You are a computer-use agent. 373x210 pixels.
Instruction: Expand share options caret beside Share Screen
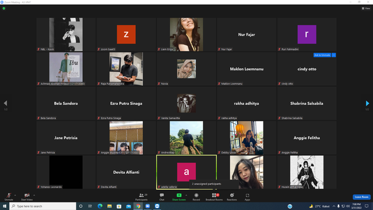point(186,195)
